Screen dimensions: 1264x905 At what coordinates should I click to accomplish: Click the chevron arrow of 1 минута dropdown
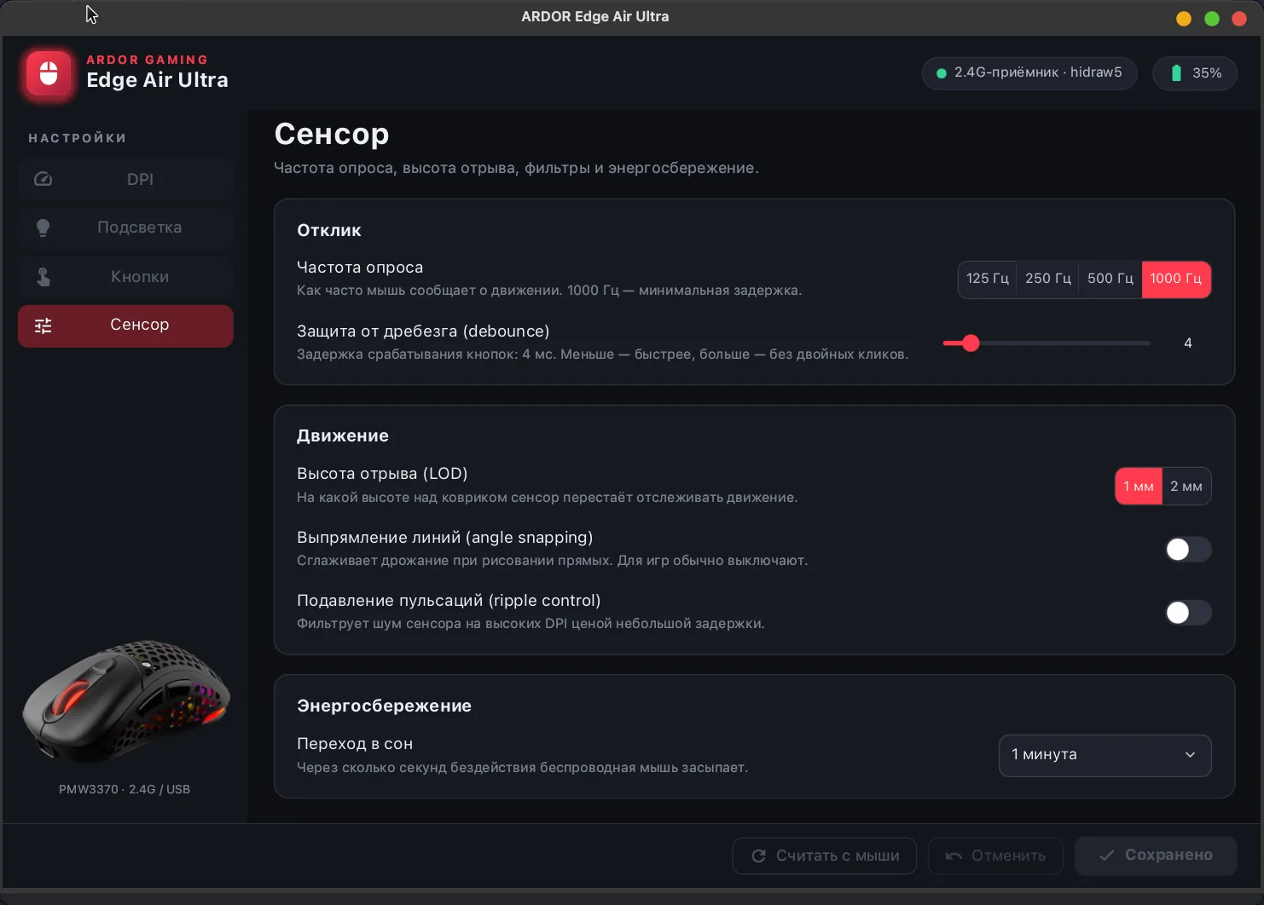tap(1190, 755)
